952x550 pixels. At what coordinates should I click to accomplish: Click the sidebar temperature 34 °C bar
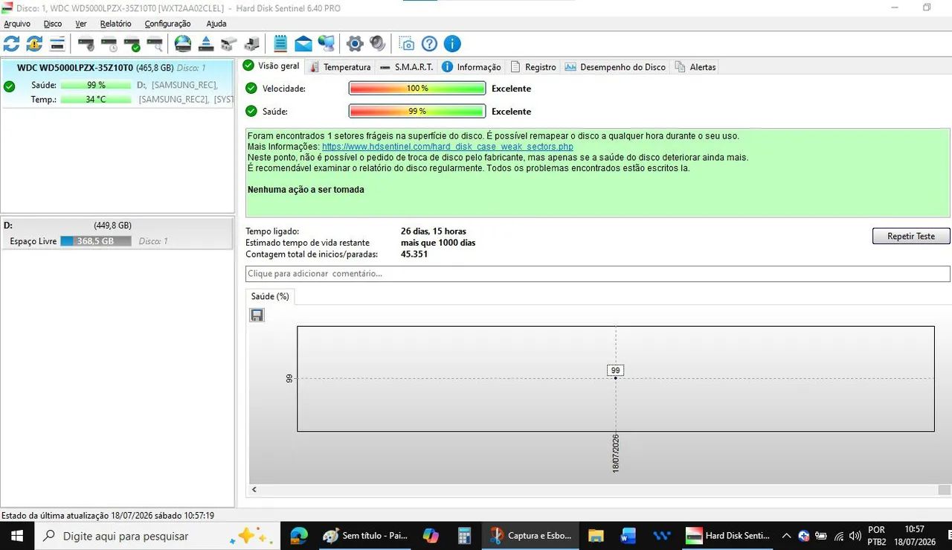[96, 99]
